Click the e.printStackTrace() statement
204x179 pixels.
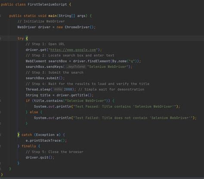46,141
